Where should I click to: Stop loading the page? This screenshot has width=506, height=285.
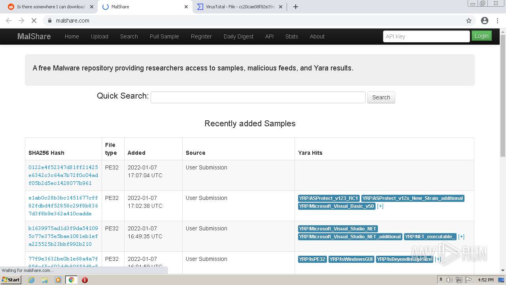34,21
